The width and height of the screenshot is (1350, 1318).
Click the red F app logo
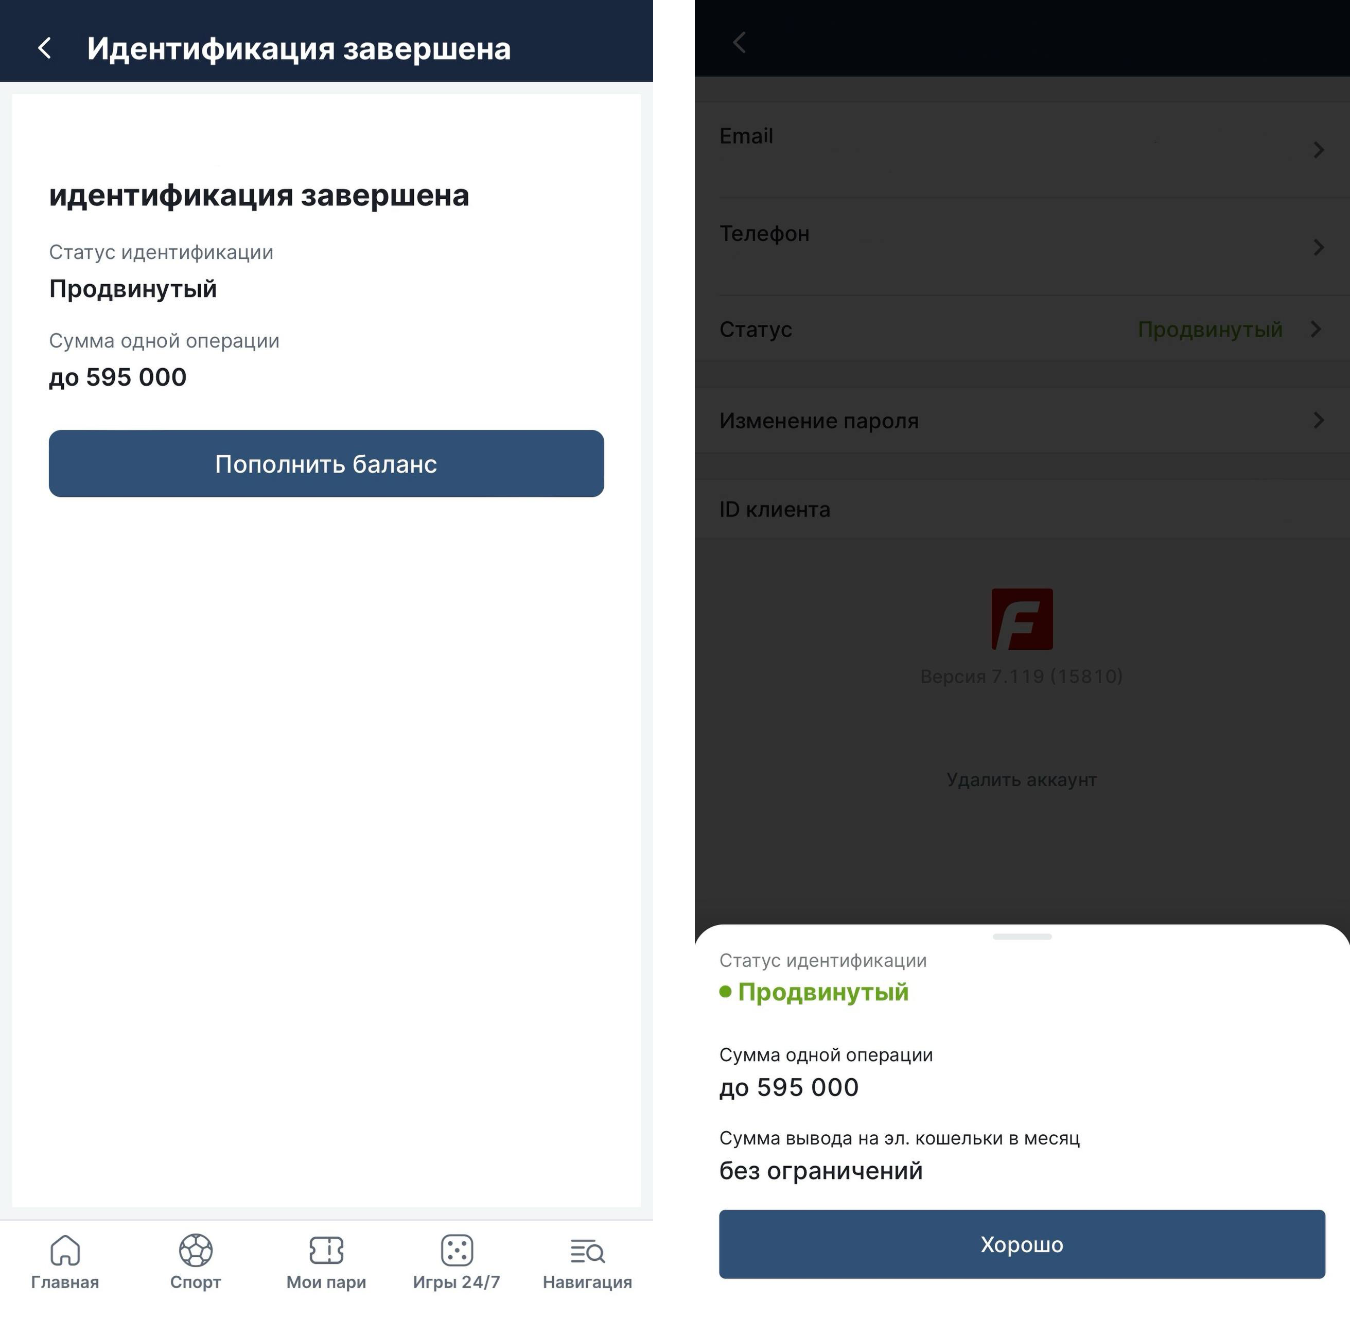pos(1022,619)
